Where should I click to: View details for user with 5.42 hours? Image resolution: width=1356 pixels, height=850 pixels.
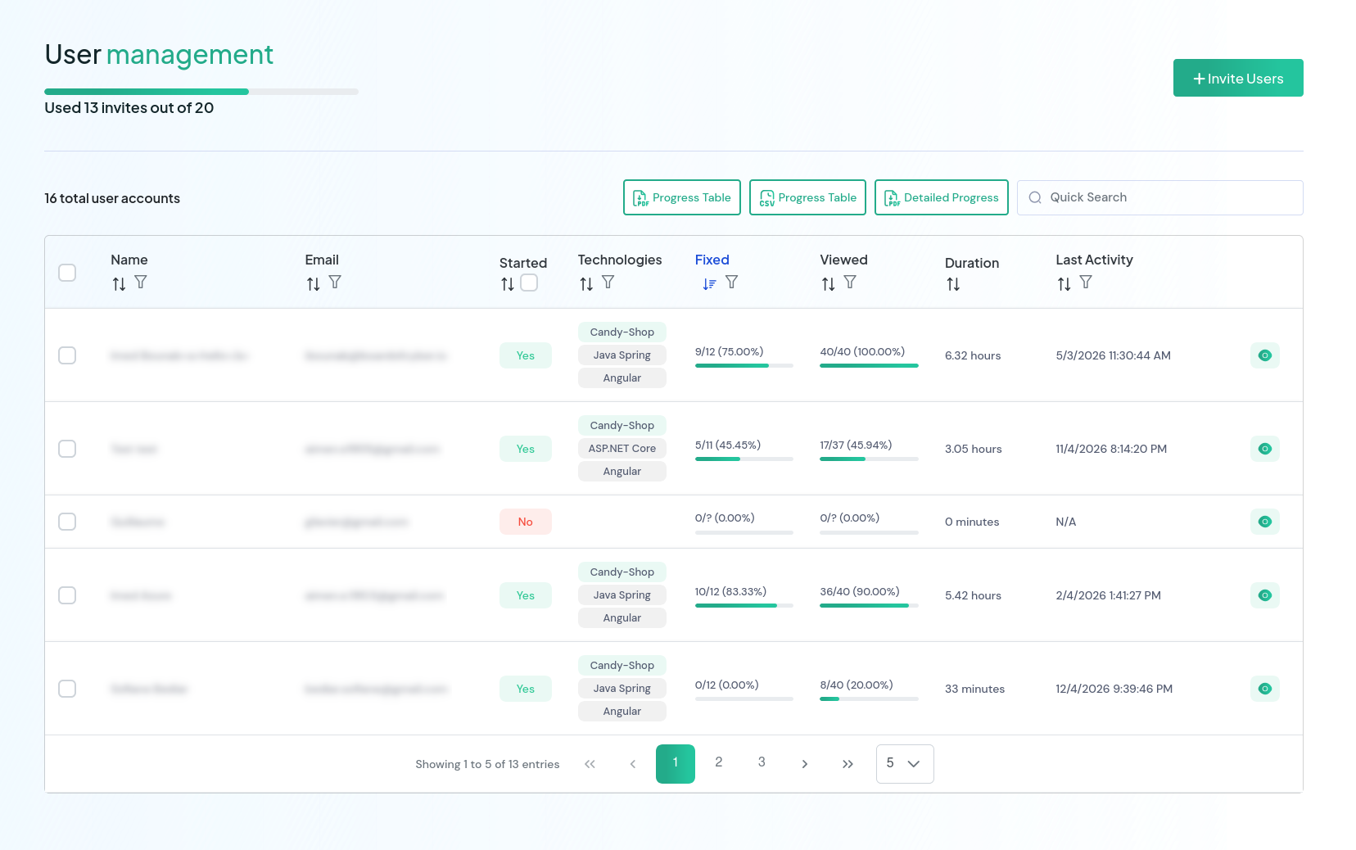(x=1265, y=595)
